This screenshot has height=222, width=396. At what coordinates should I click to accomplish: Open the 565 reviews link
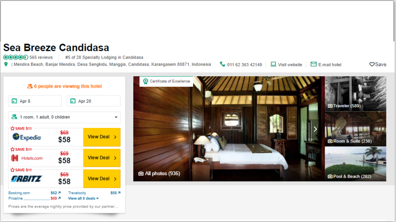click(x=41, y=57)
